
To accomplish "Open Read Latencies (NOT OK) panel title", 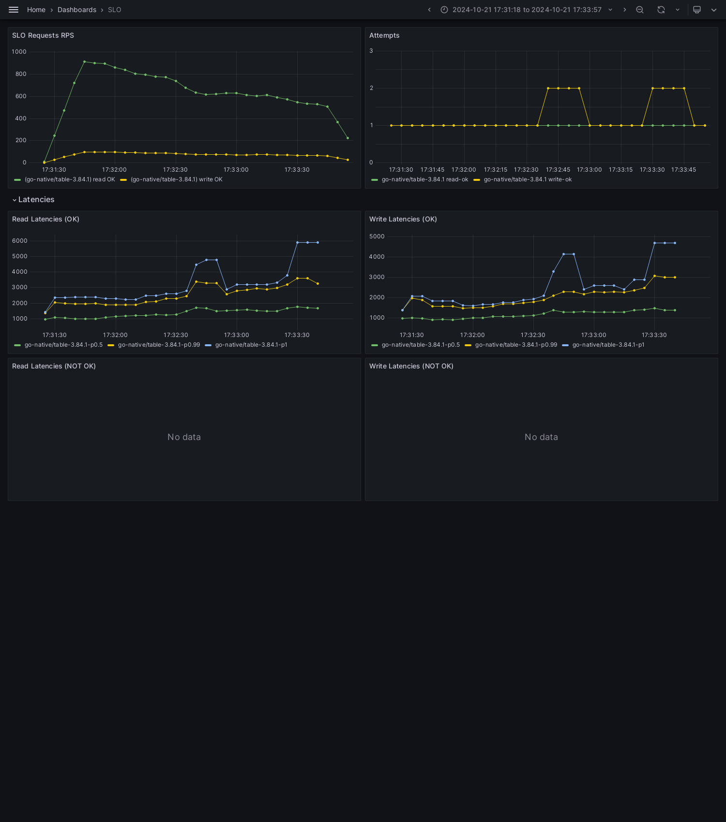I will [54, 366].
